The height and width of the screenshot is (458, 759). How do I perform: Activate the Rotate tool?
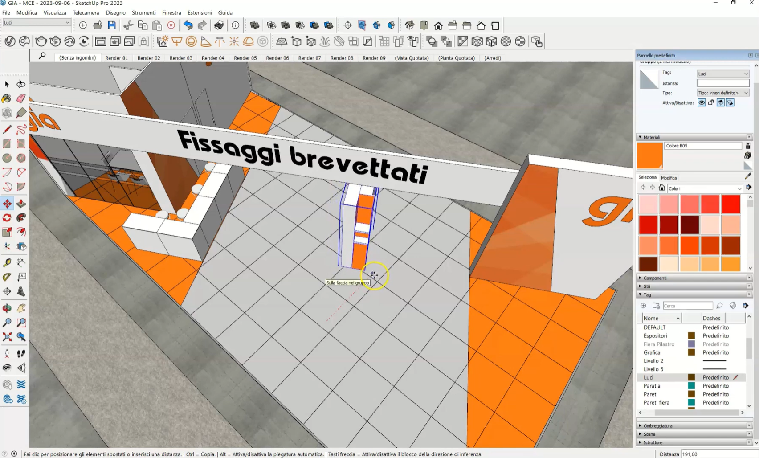pyautogui.click(x=7, y=218)
